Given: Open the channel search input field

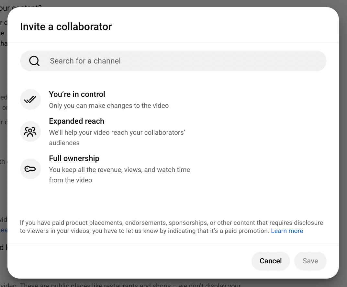Looking at the screenshot, I should (x=173, y=61).
